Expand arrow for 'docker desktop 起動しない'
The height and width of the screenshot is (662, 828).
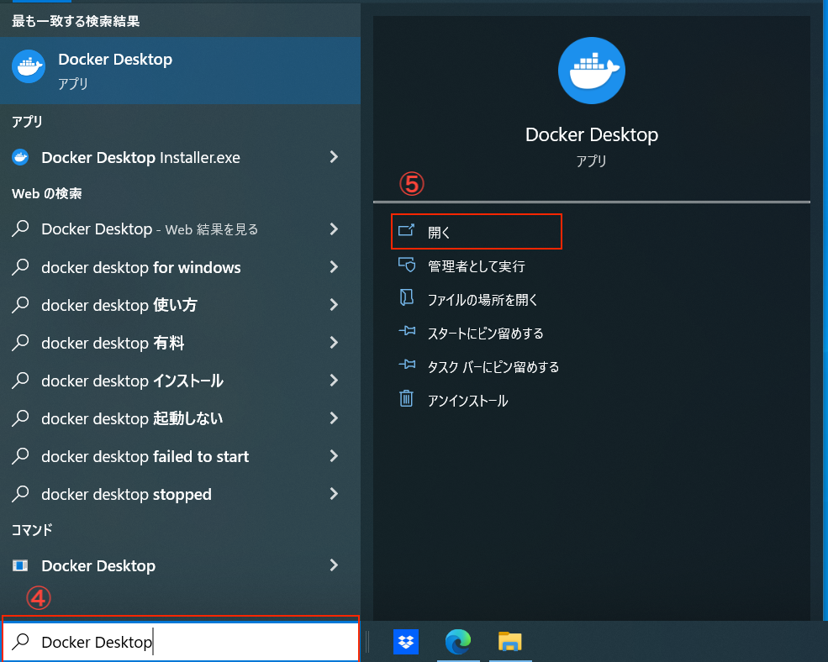[334, 418]
